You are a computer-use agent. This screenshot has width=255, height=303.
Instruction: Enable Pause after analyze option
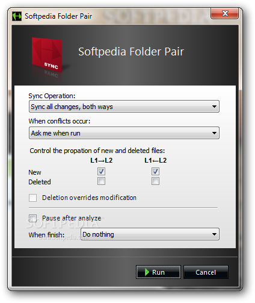[x=32, y=218]
